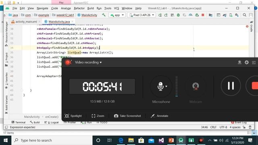Viewport: 258px width, 145px height.
Task: Open the Logcat tool window
Action: point(52,122)
